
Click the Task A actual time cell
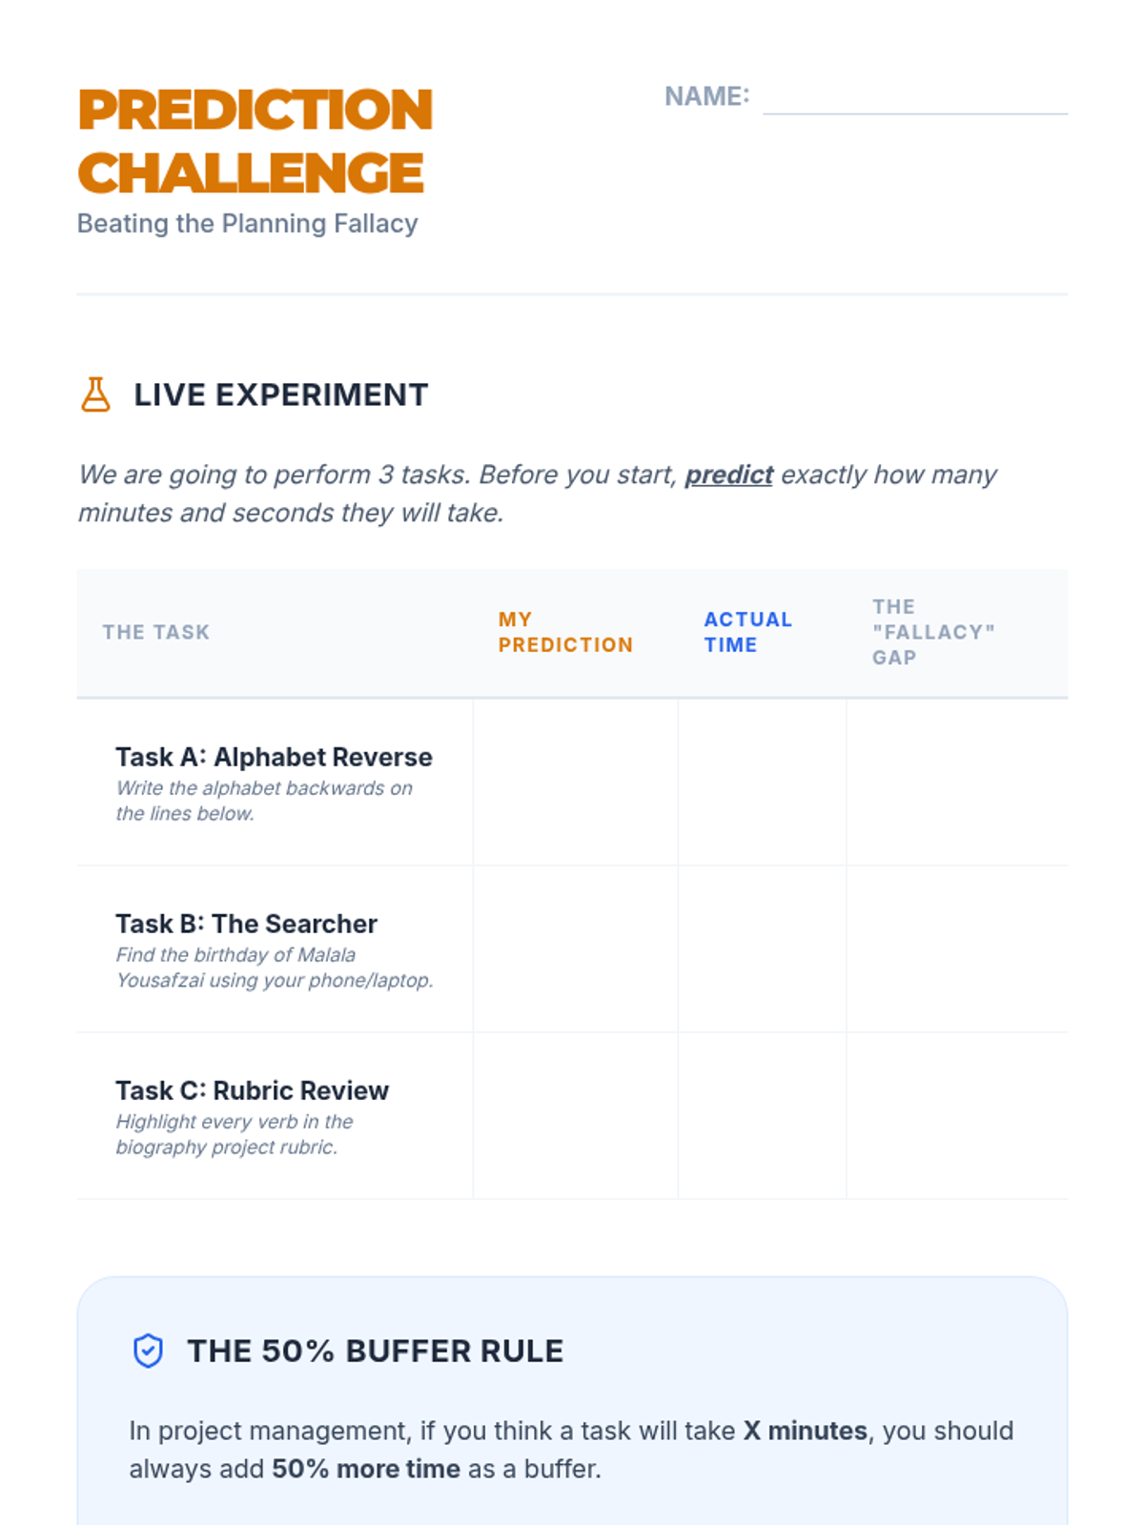click(762, 783)
